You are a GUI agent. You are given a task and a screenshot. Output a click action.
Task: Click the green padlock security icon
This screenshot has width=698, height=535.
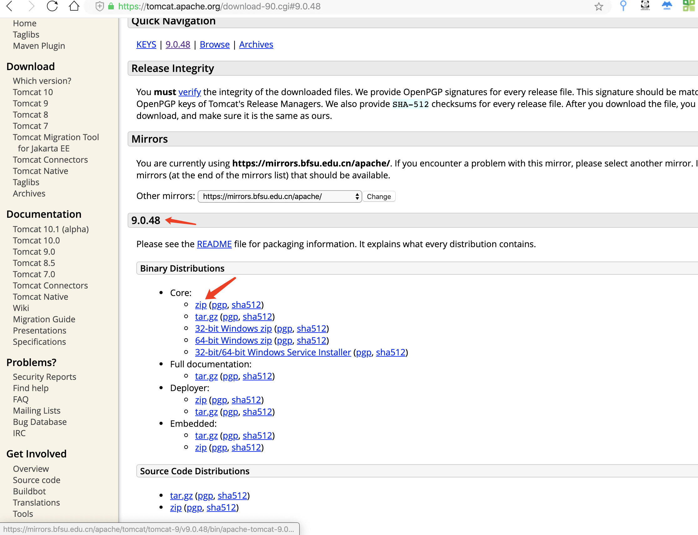[x=111, y=6]
